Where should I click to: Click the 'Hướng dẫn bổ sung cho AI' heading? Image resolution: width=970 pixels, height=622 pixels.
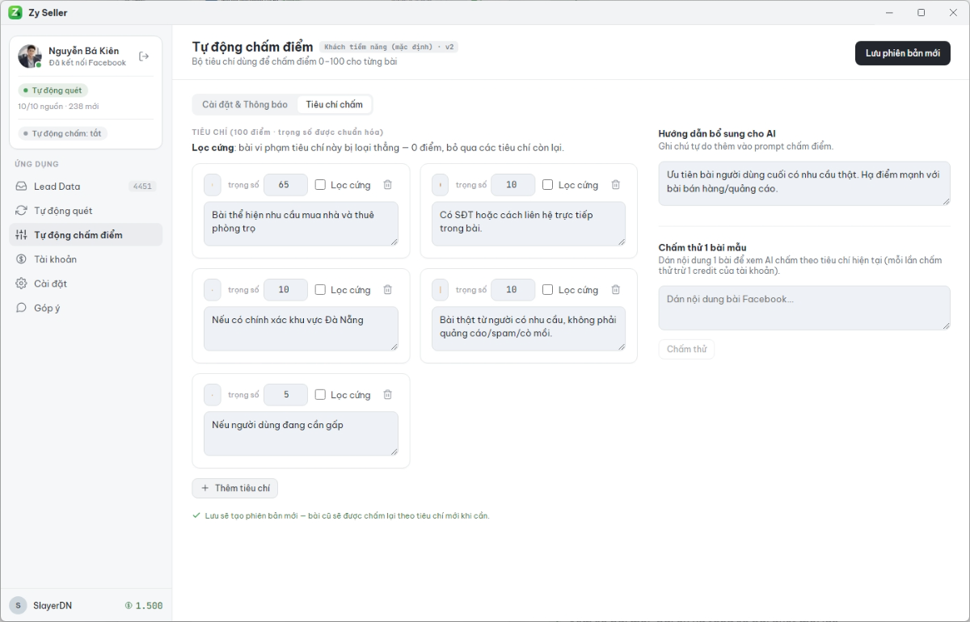[x=718, y=134]
